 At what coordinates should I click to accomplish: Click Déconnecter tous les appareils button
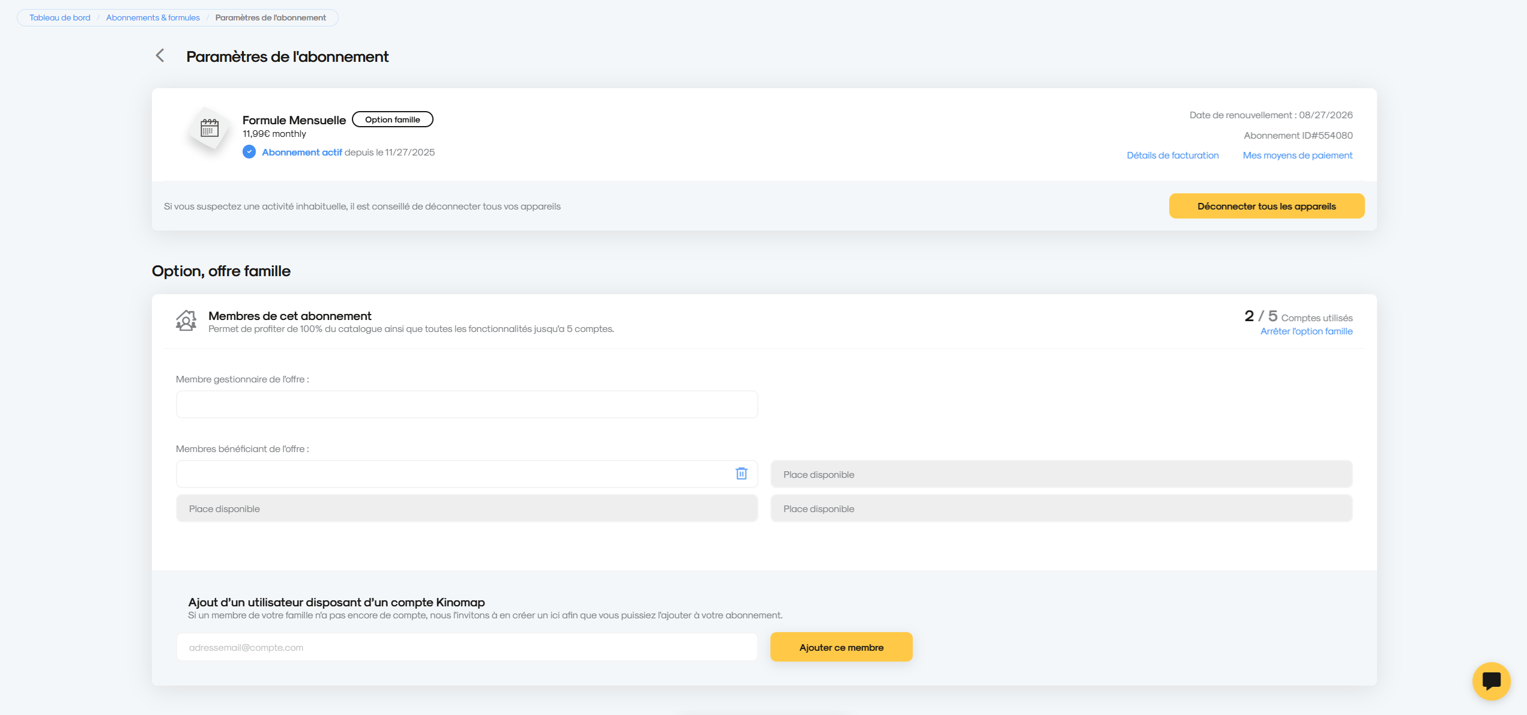click(1266, 206)
